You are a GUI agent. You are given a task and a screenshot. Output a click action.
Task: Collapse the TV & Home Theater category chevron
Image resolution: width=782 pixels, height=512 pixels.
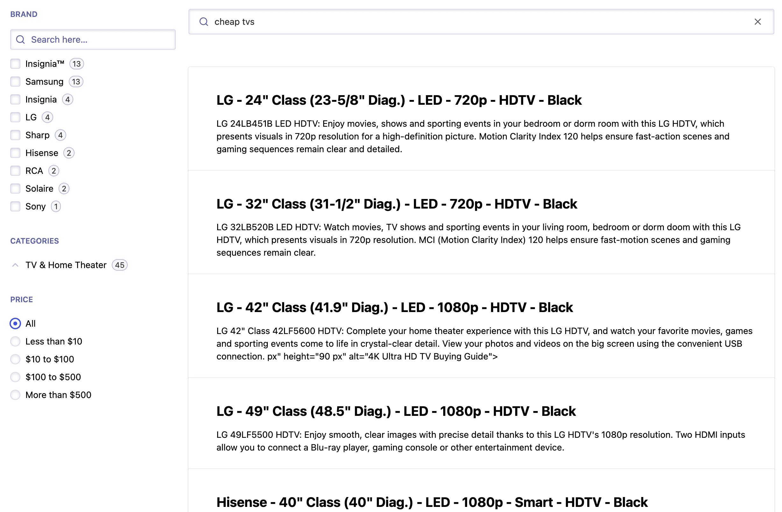pos(15,265)
